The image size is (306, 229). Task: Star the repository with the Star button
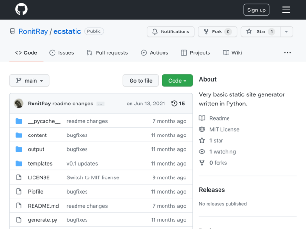click(x=261, y=31)
